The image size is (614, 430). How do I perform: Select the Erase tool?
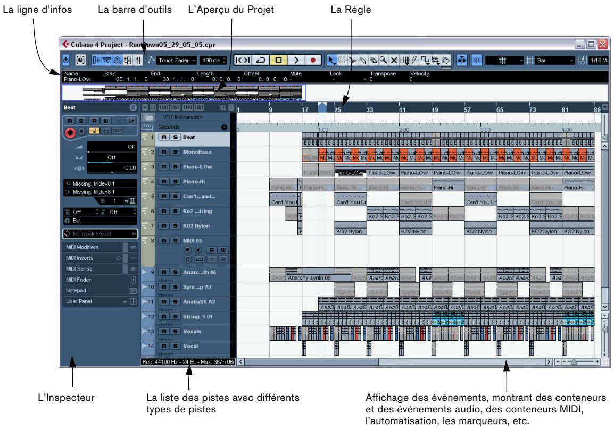tap(373, 60)
